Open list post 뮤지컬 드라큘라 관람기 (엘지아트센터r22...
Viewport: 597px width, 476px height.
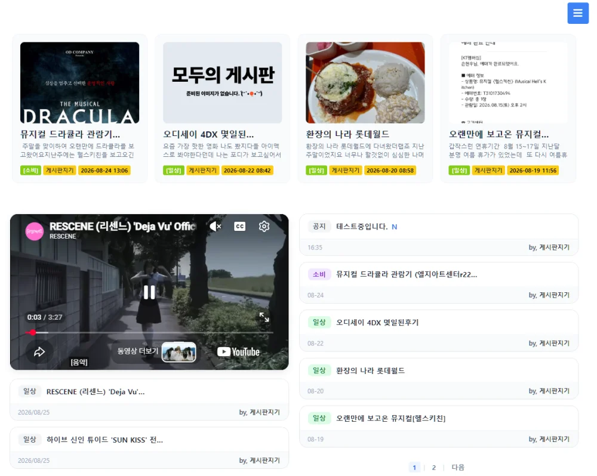click(406, 274)
